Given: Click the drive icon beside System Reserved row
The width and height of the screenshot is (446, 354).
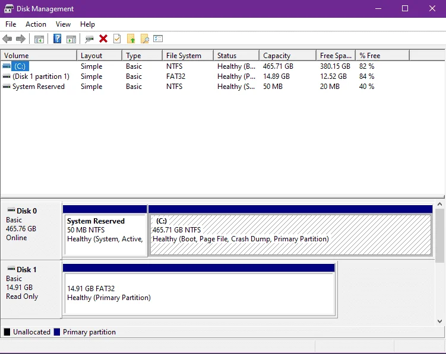Looking at the screenshot, I should point(7,87).
